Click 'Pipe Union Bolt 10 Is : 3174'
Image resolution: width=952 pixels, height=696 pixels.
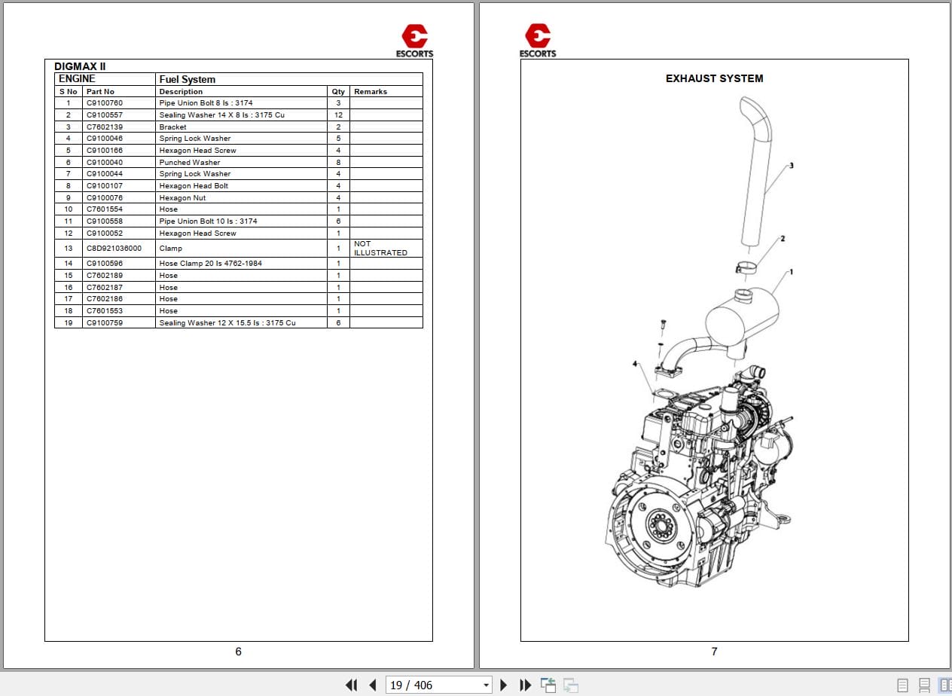pyautogui.click(x=208, y=221)
